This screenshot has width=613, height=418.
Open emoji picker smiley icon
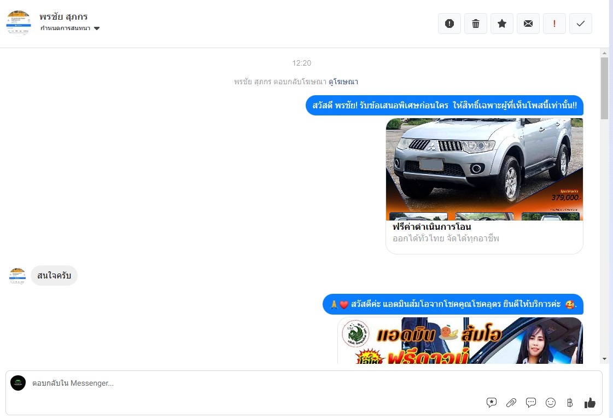pos(551,402)
